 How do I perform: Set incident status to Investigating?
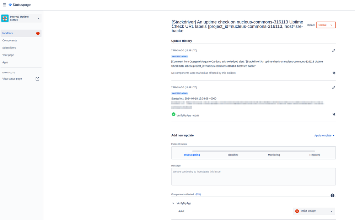[192, 155]
